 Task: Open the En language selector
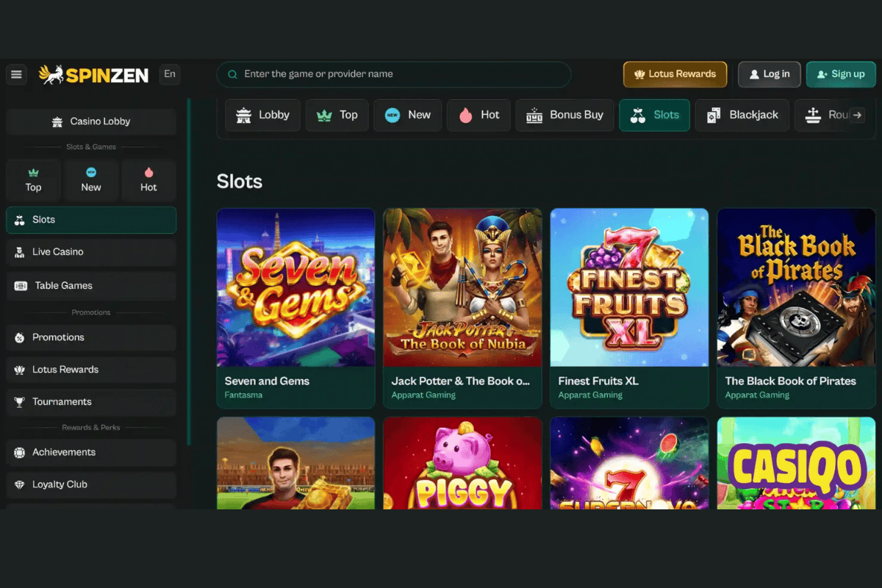pos(170,74)
